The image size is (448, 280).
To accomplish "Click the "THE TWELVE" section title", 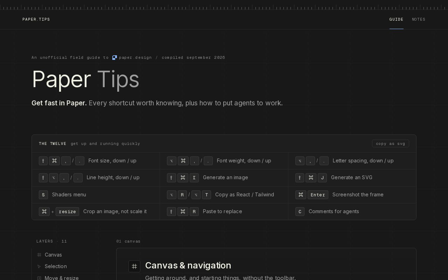I will click(x=52, y=143).
